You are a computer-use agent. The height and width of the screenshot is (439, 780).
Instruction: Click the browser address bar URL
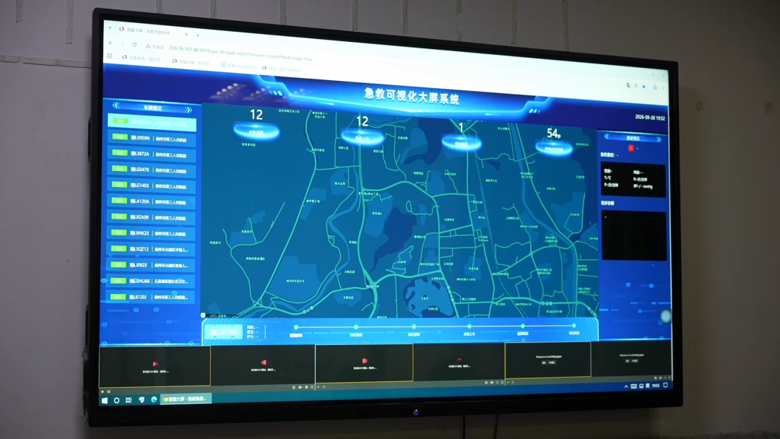tap(240, 53)
